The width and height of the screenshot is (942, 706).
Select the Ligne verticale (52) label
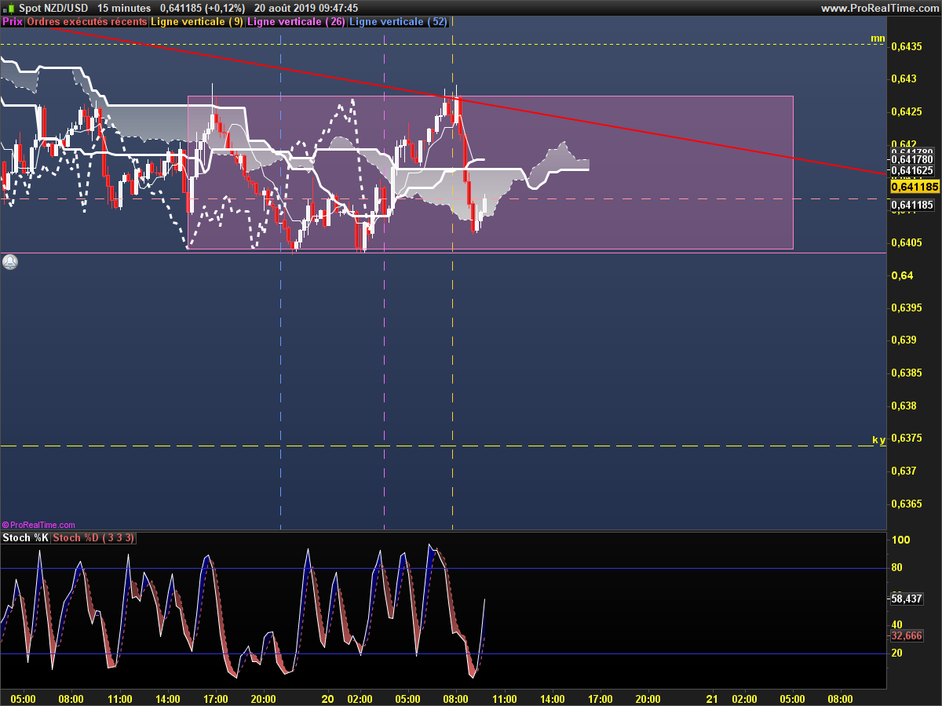(398, 22)
